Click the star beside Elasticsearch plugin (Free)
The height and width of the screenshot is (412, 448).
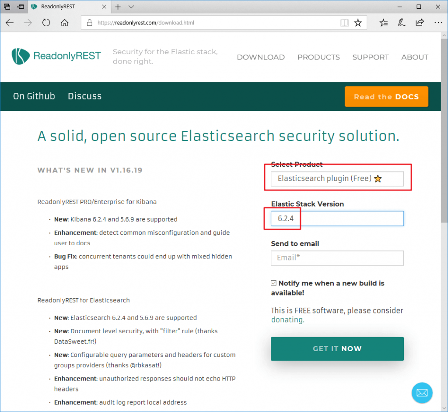click(x=378, y=178)
